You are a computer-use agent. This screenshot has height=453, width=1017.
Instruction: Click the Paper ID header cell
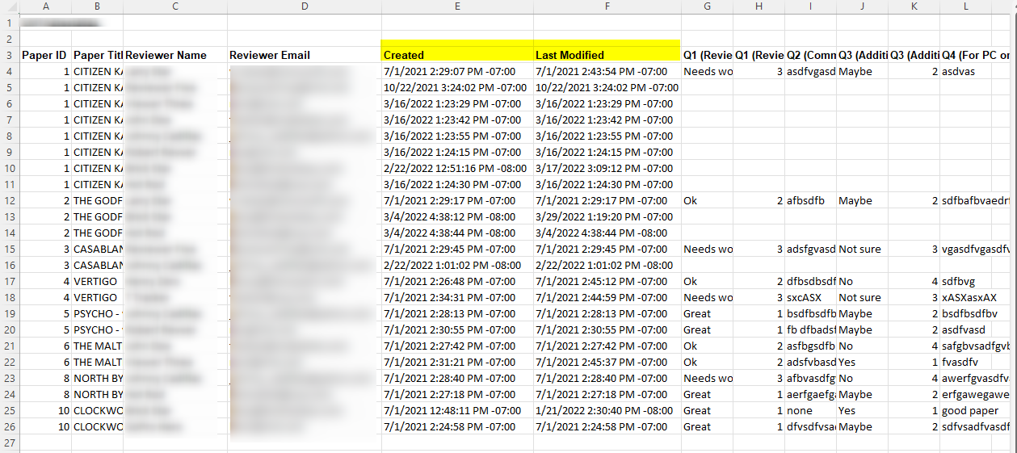[44, 56]
